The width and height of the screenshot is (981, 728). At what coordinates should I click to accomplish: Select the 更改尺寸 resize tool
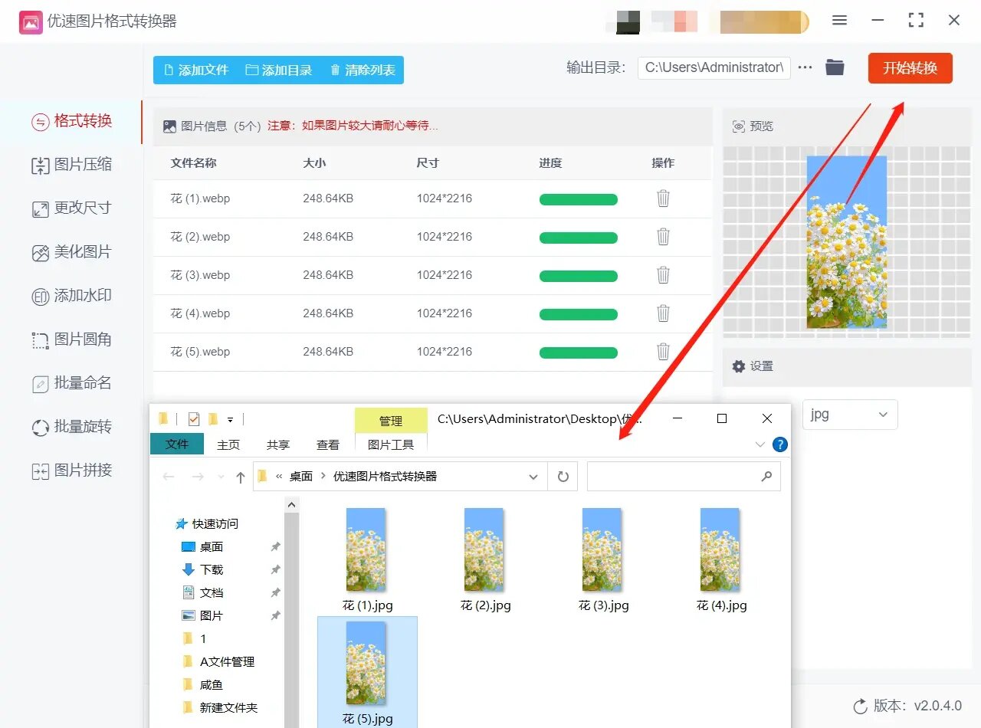click(x=73, y=208)
